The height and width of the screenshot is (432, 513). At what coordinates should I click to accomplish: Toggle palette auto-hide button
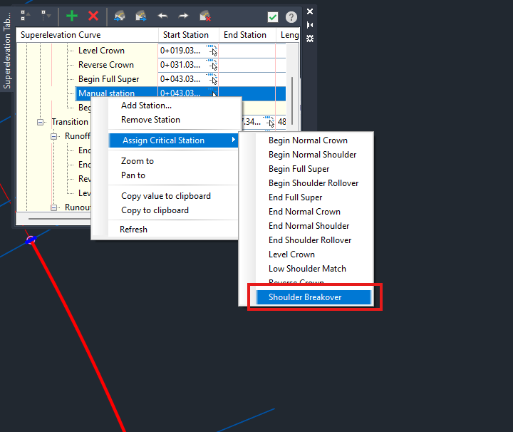coord(310,25)
